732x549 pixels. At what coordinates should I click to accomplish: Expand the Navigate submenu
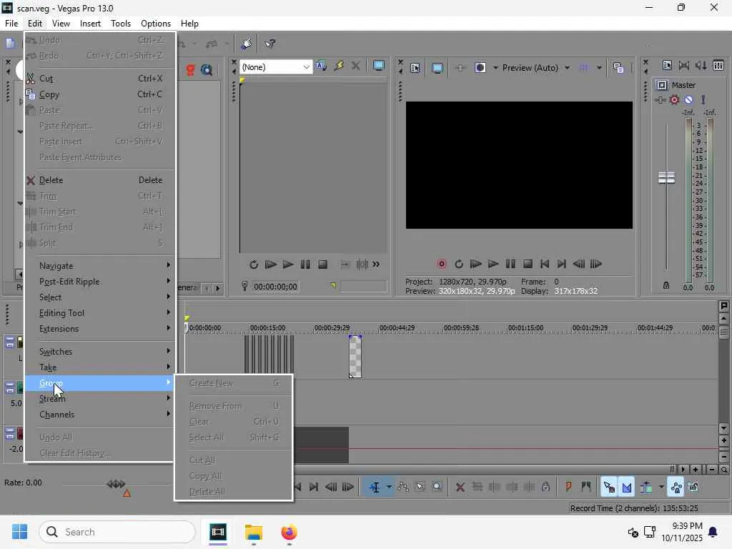click(100, 266)
